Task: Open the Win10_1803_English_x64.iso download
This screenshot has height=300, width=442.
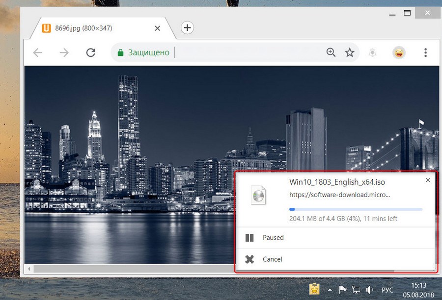Action: pyautogui.click(x=337, y=182)
